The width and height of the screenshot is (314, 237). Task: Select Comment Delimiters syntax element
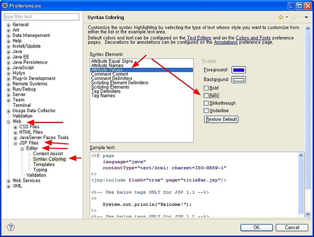click(112, 78)
